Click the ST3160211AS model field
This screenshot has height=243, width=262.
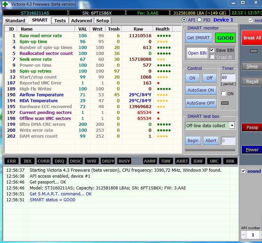click(35, 13)
